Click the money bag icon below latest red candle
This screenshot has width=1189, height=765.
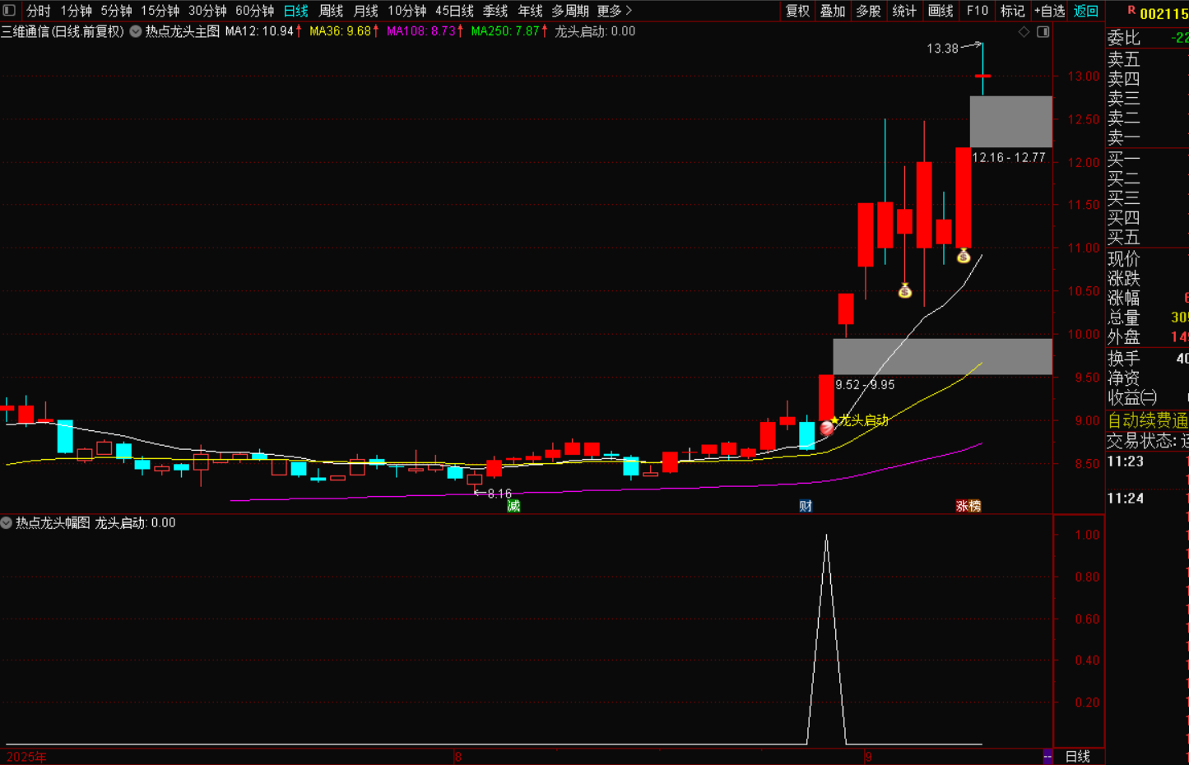tap(964, 257)
